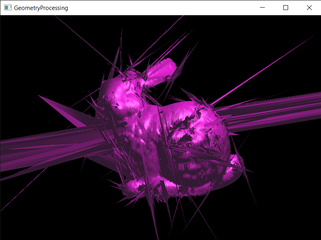Click the GeometryProcessing app icon in title bar
The image size is (321, 240).
pyautogui.click(x=8, y=8)
